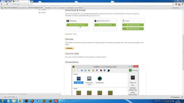
Task: Open Skype from the taskbar
Action: (62, 101)
